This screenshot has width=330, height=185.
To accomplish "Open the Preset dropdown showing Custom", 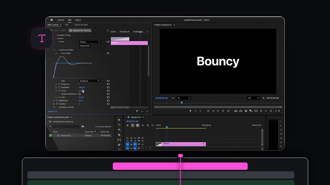I will click(x=90, y=42).
